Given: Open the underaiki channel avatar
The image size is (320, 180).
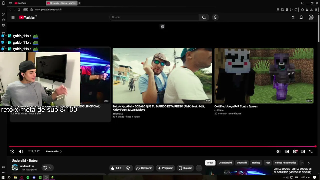Looking at the screenshot, I should [15, 167].
